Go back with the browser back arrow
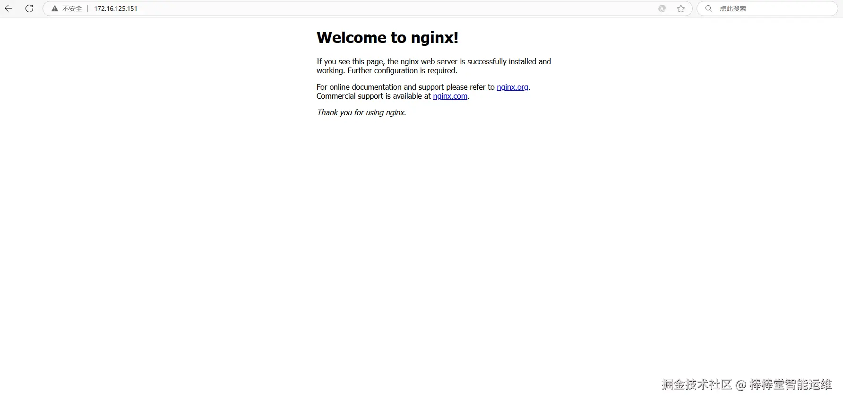The height and width of the screenshot is (402, 843). 9,9
